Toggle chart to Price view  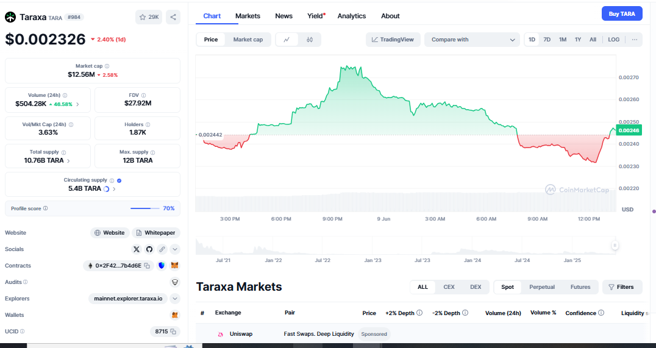[211, 40]
